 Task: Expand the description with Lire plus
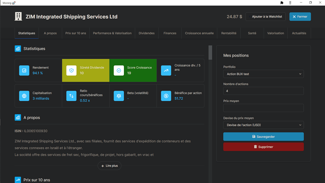[109, 166]
